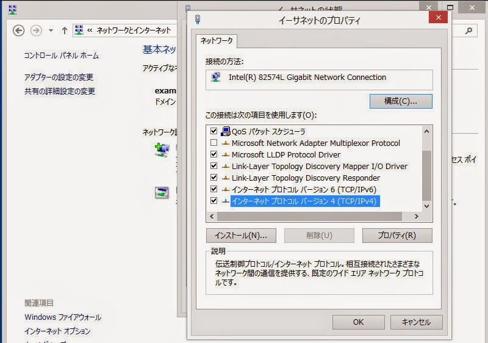
Task: Close the Ethernet properties dialog
Action: (x=438, y=18)
